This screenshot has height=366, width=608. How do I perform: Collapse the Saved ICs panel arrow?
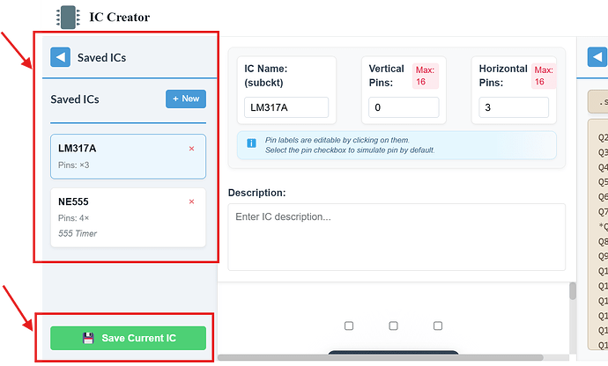coord(61,58)
